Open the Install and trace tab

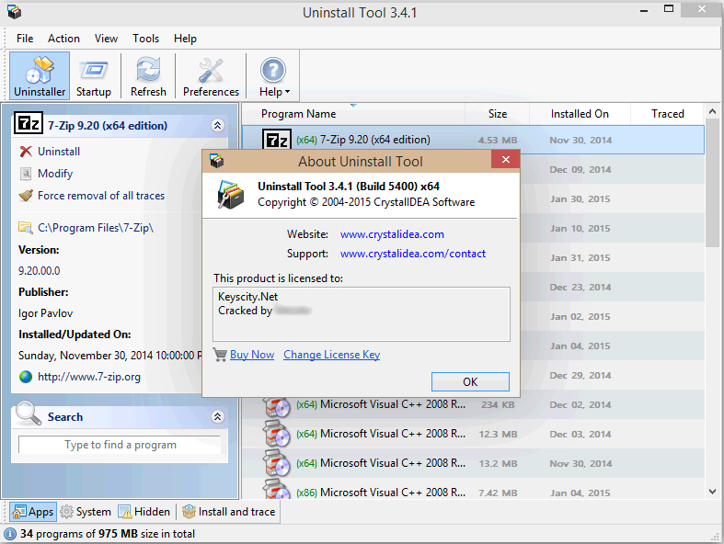(229, 512)
